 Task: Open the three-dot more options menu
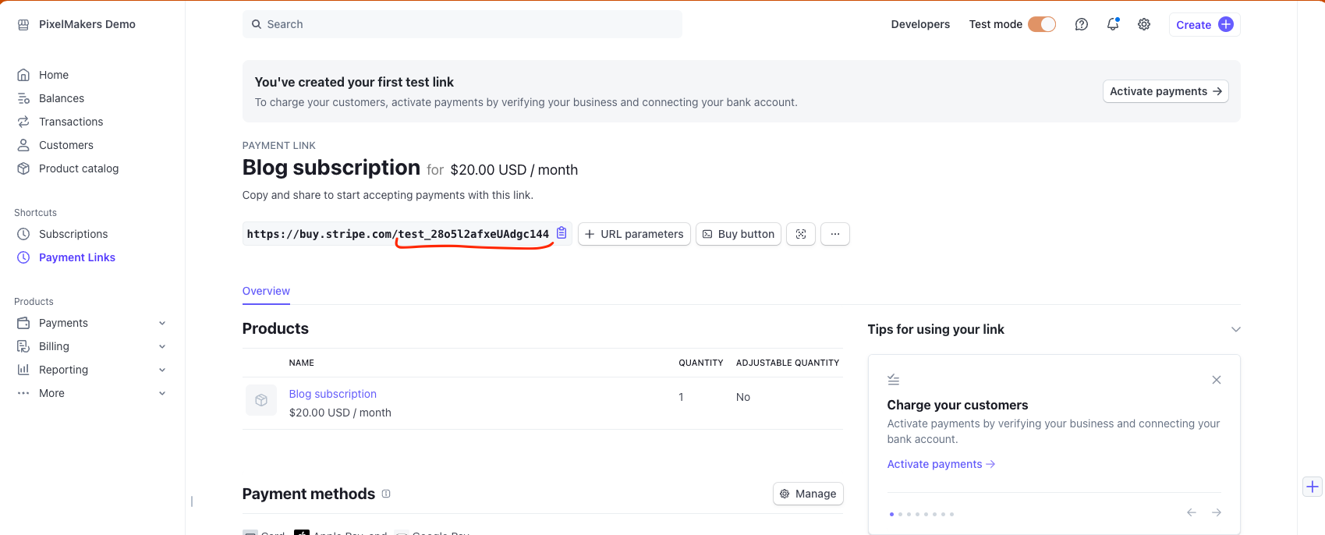tap(835, 234)
